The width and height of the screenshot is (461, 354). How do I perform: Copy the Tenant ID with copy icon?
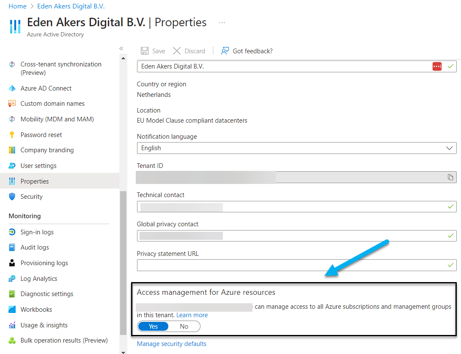[x=450, y=177]
